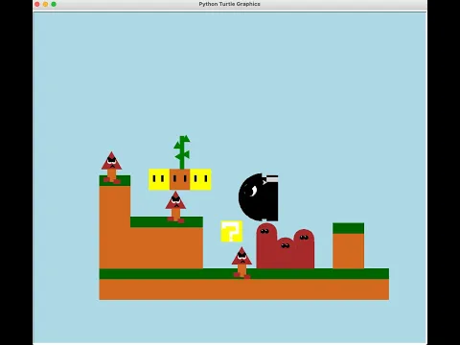Click the white eye of Bullet Bill
Viewport: 460px width, 345px height.
coord(254,192)
